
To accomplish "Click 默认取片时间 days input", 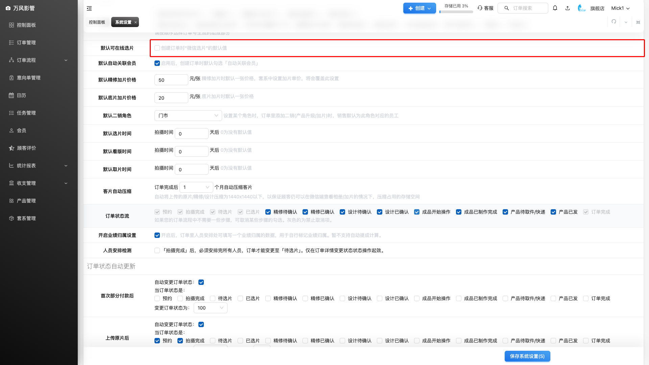I will click(x=192, y=169).
